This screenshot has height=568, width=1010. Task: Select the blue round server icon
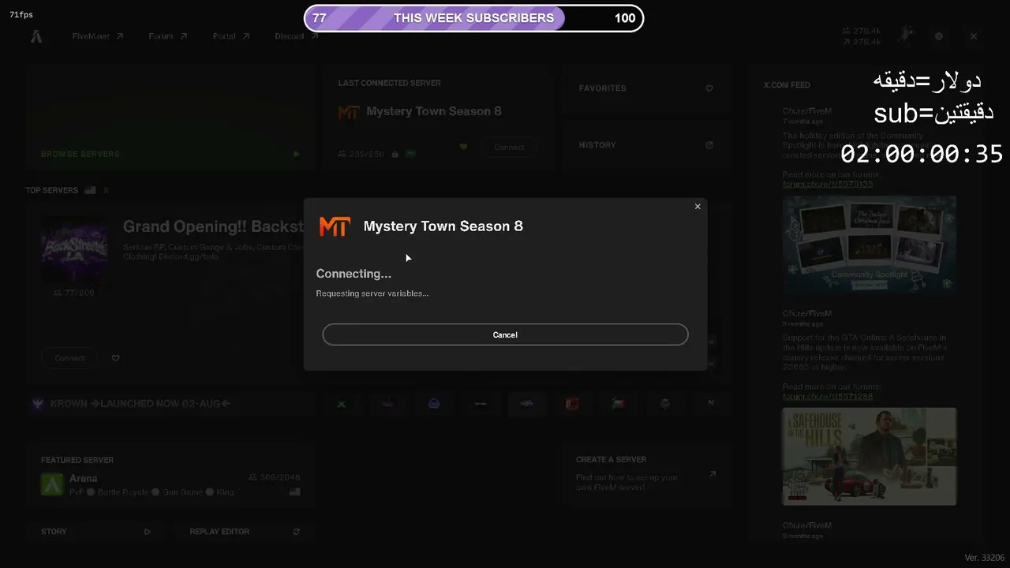click(x=433, y=404)
